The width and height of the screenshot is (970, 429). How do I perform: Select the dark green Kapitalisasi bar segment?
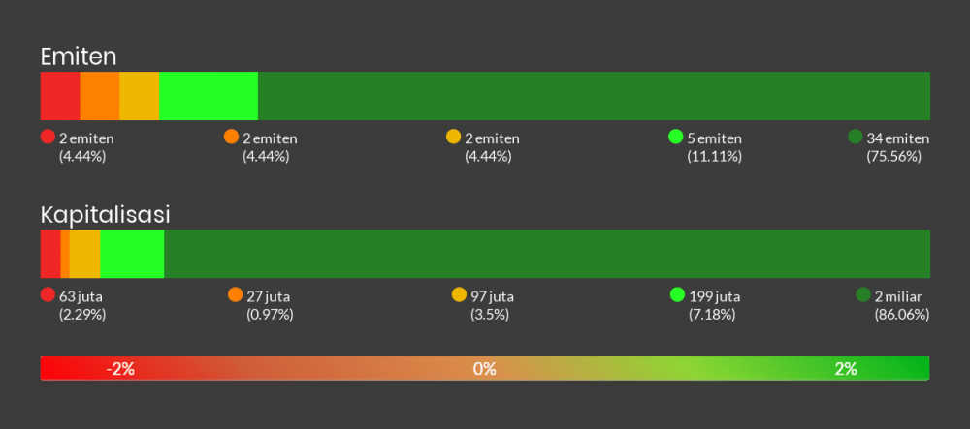tap(547, 254)
